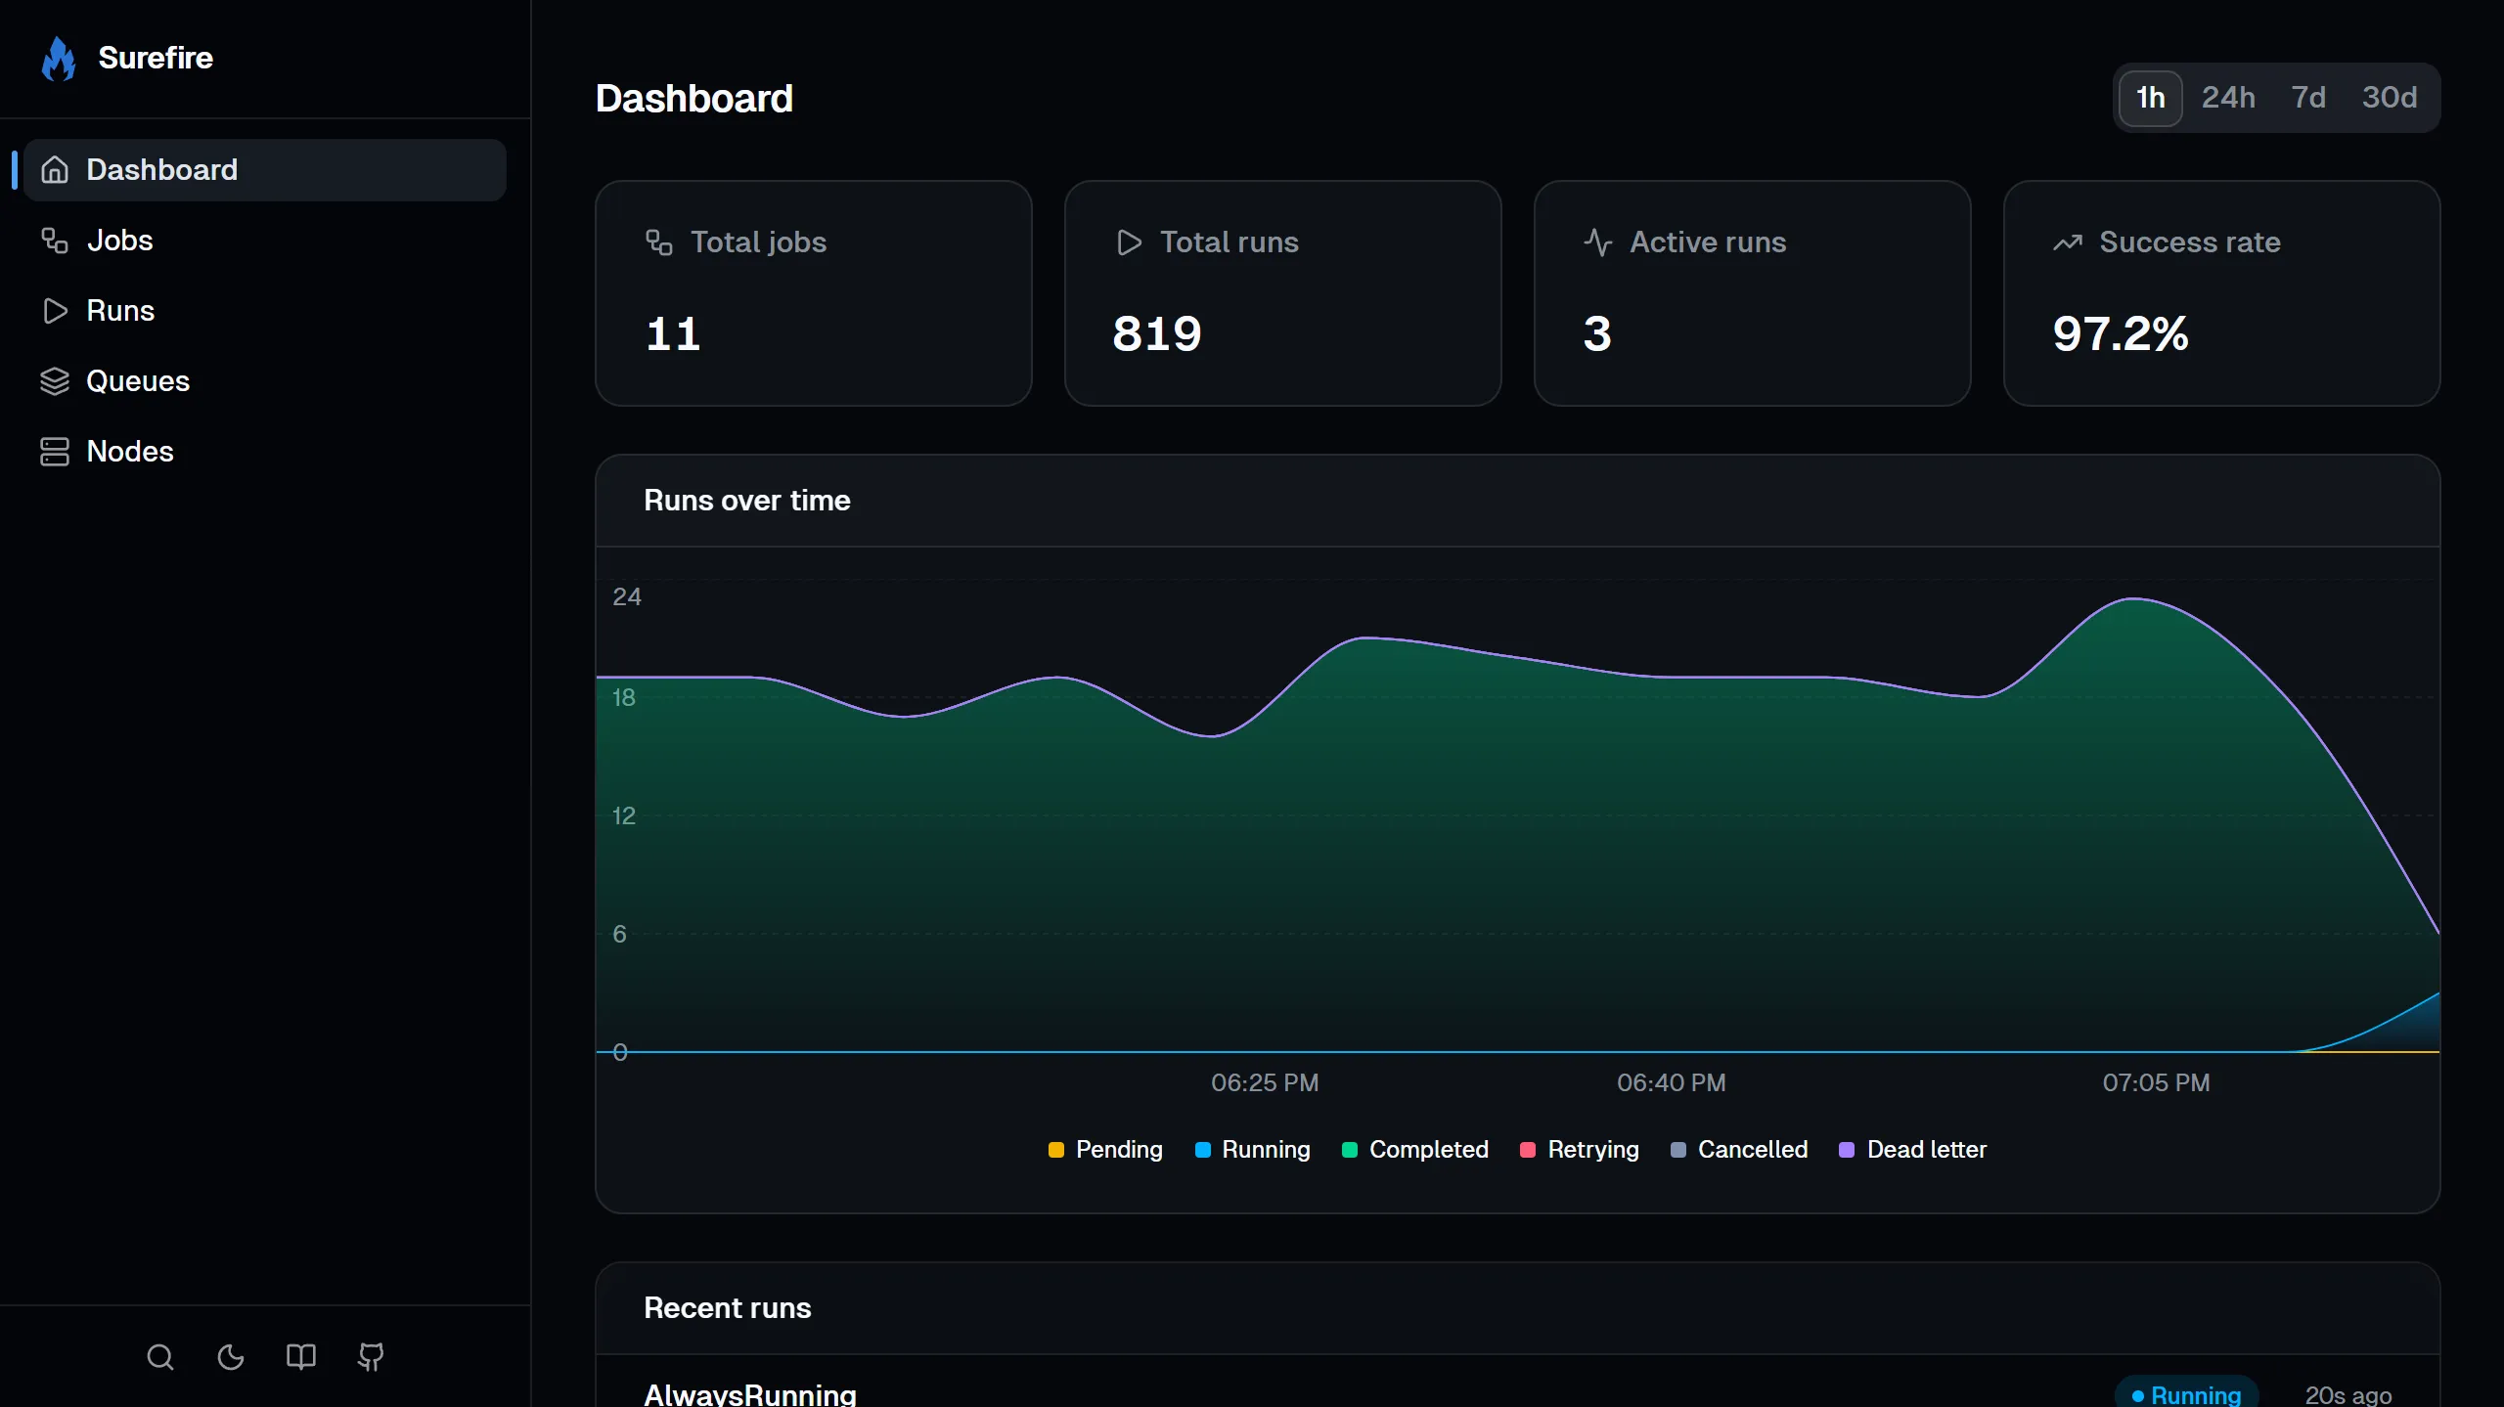Click the Total runs stat card
2504x1407 pixels.
click(1282, 293)
